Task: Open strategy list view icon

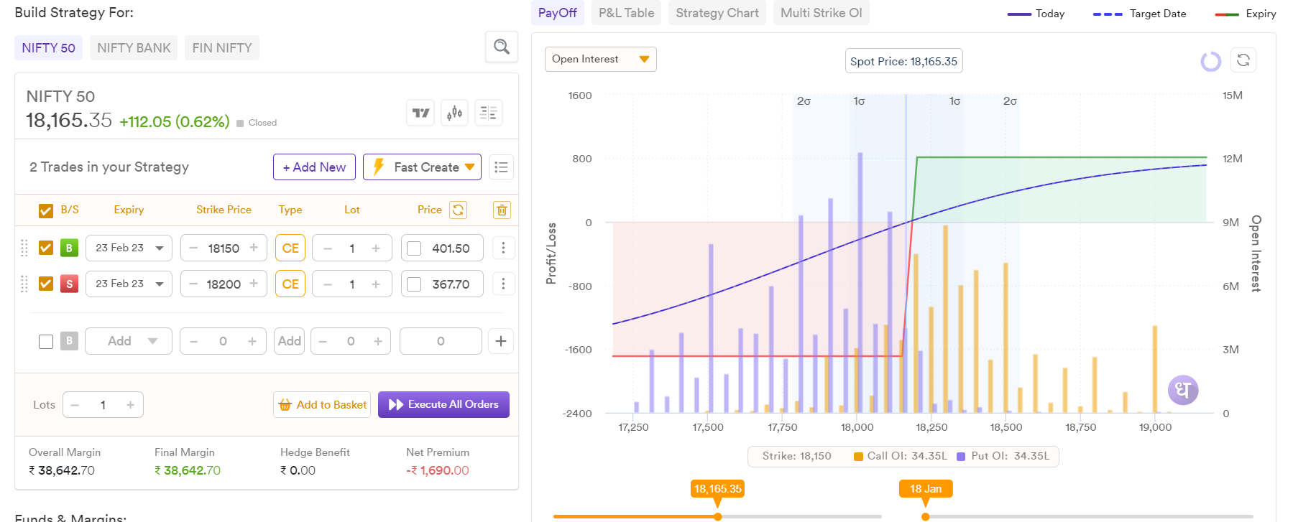Action: [501, 167]
